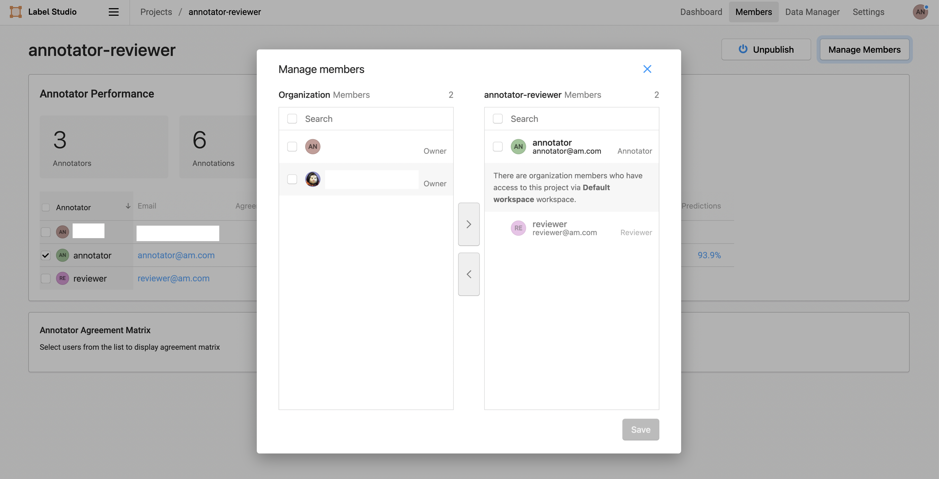
Task: Close the Manage members dialog
Action: click(x=647, y=69)
